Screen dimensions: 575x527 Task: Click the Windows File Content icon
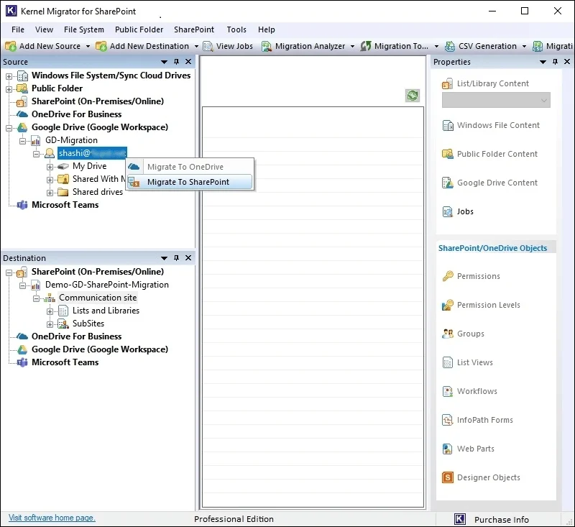(447, 126)
